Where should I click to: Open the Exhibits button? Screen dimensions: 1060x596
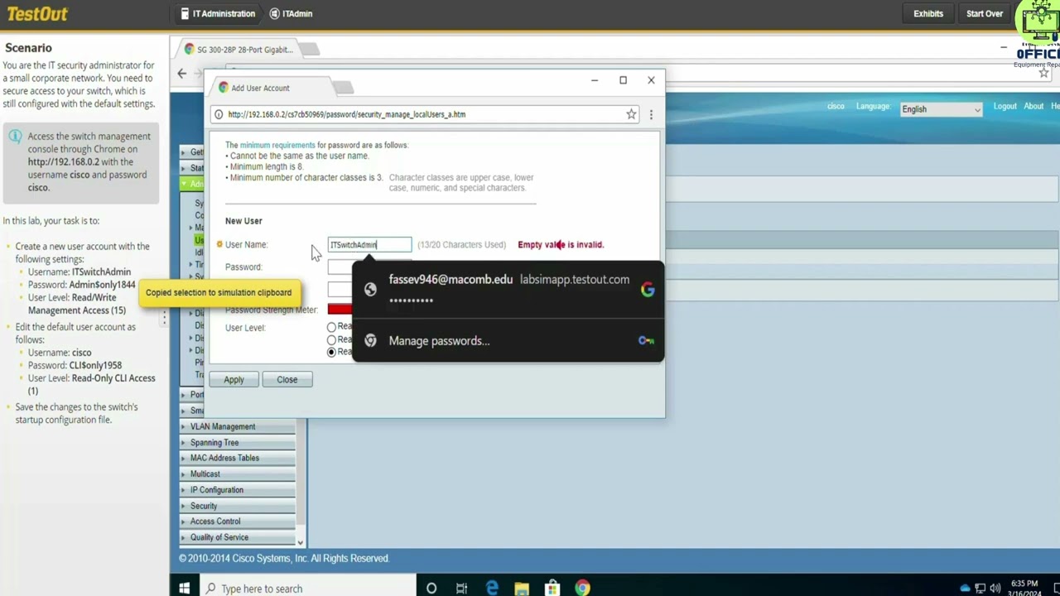pos(928,13)
